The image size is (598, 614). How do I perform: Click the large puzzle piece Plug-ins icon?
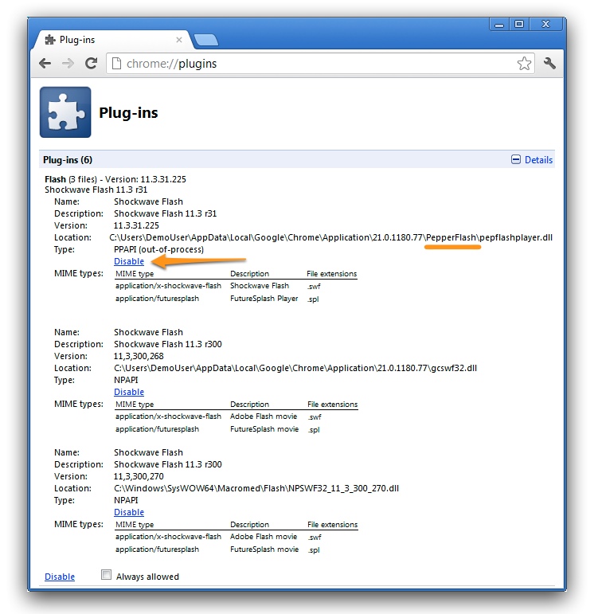tap(65, 113)
